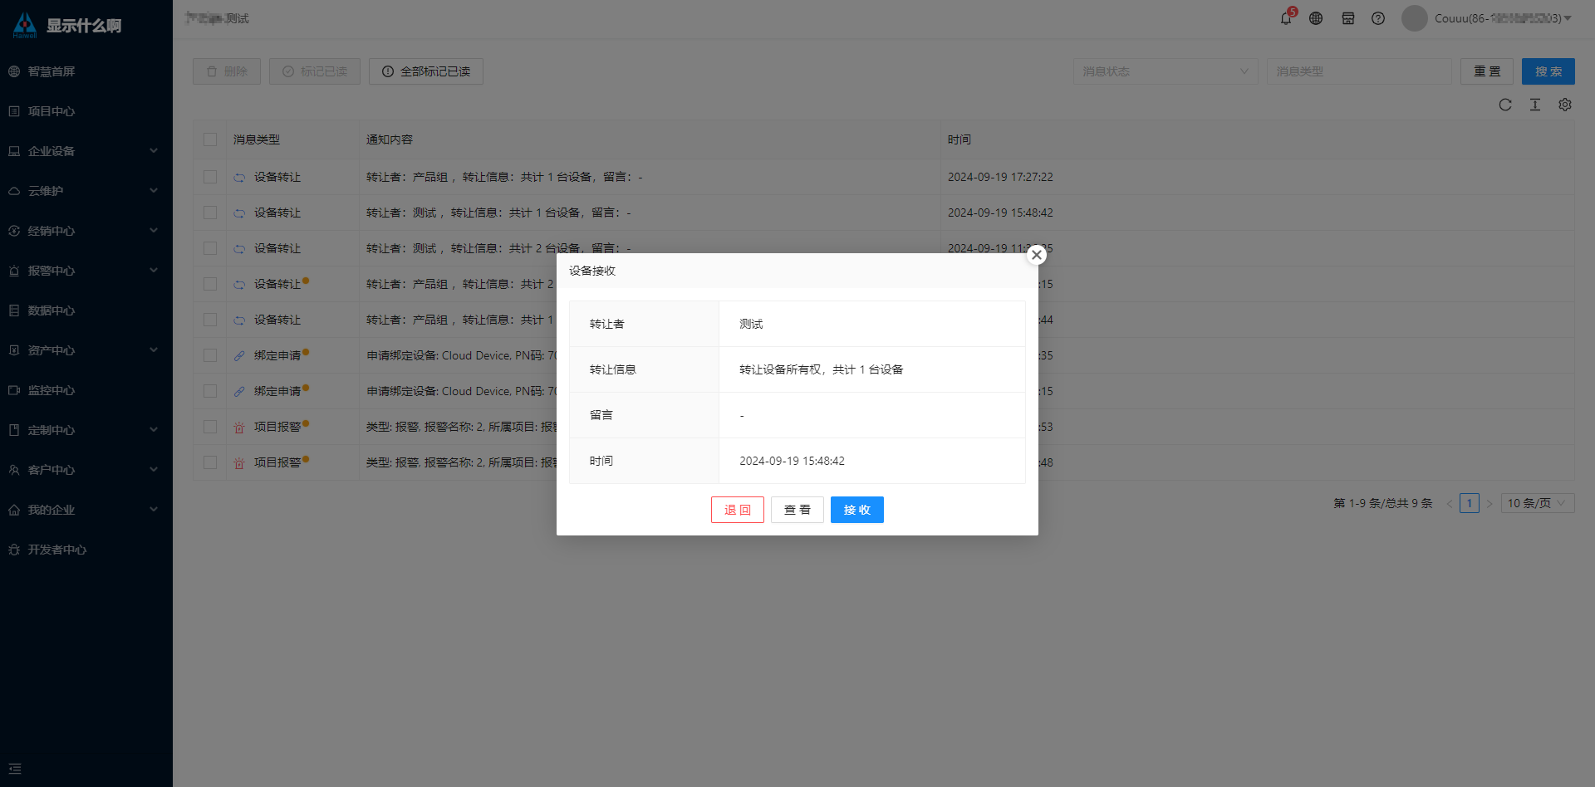The width and height of the screenshot is (1595, 787).
Task: Open 客户中心 in the sidebar
Action: pyautogui.click(x=86, y=470)
